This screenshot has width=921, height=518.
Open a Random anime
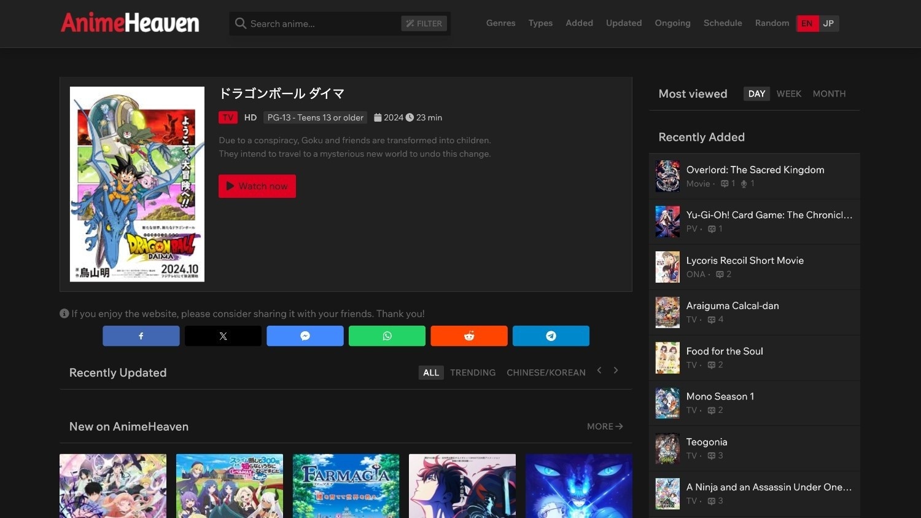[x=772, y=23]
